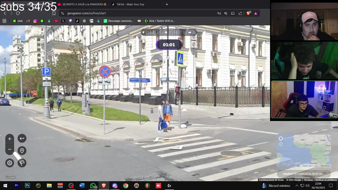Click the COLOCA TU CHINCHETA EN EL M... button

click(x=304, y=174)
